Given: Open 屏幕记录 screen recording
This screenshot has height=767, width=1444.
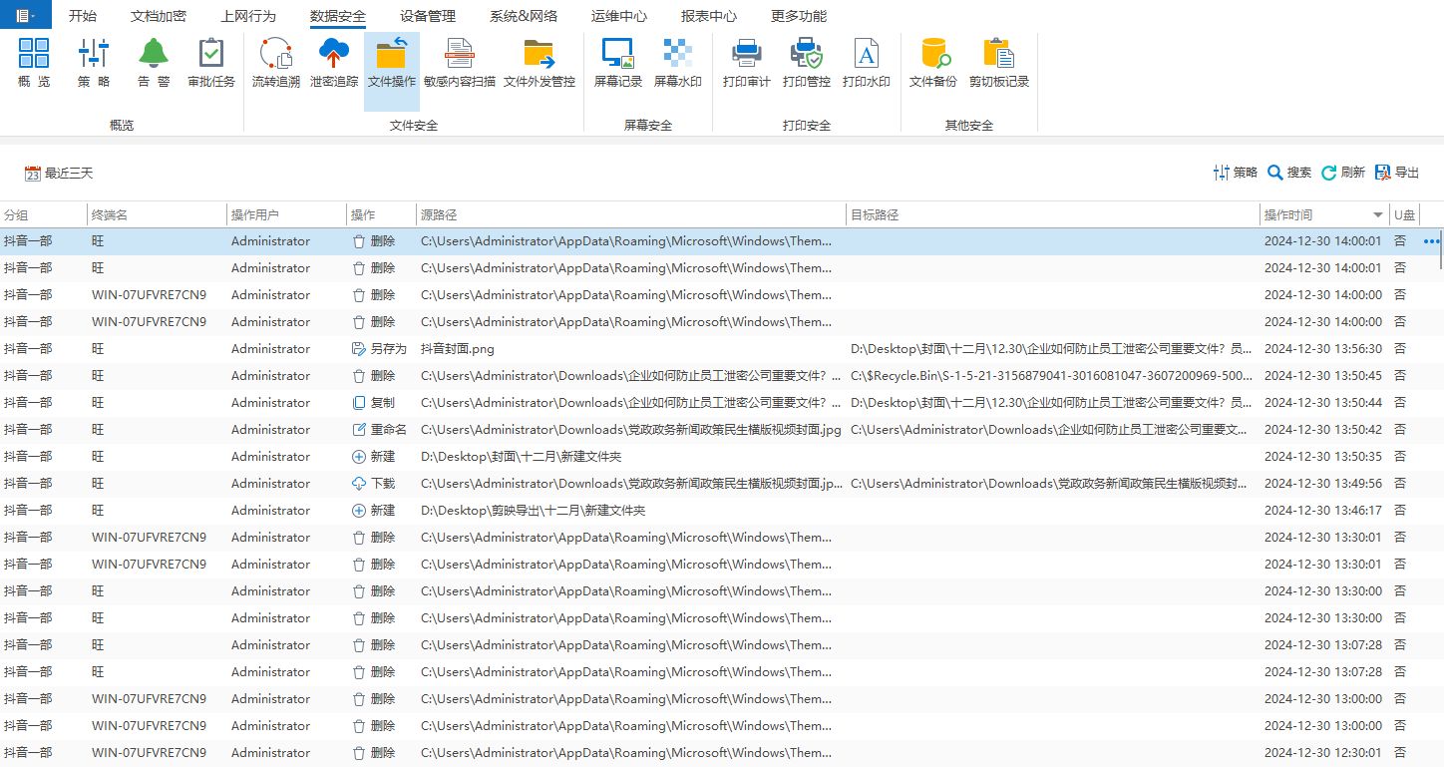Looking at the screenshot, I should coord(618,62).
